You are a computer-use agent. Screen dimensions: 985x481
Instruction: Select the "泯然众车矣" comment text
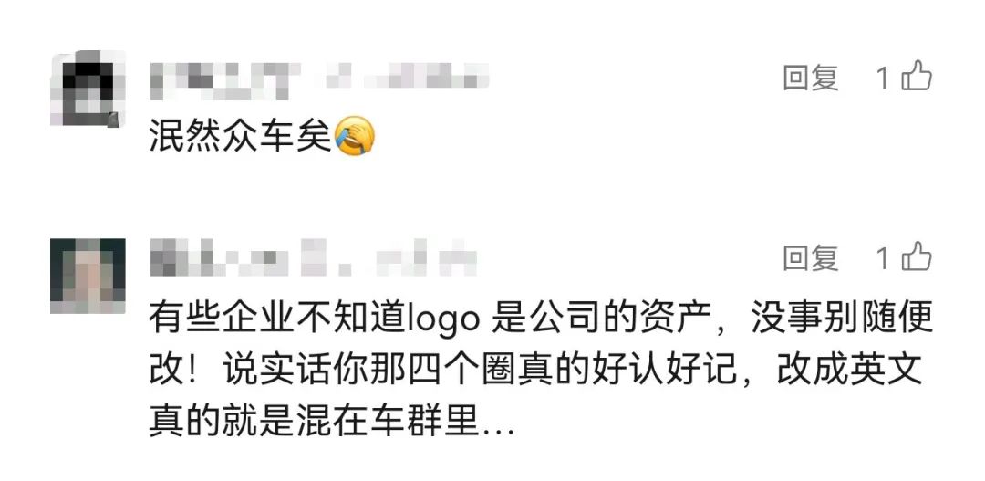pos(240,136)
